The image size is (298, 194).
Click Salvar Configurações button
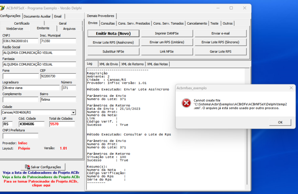43,167
